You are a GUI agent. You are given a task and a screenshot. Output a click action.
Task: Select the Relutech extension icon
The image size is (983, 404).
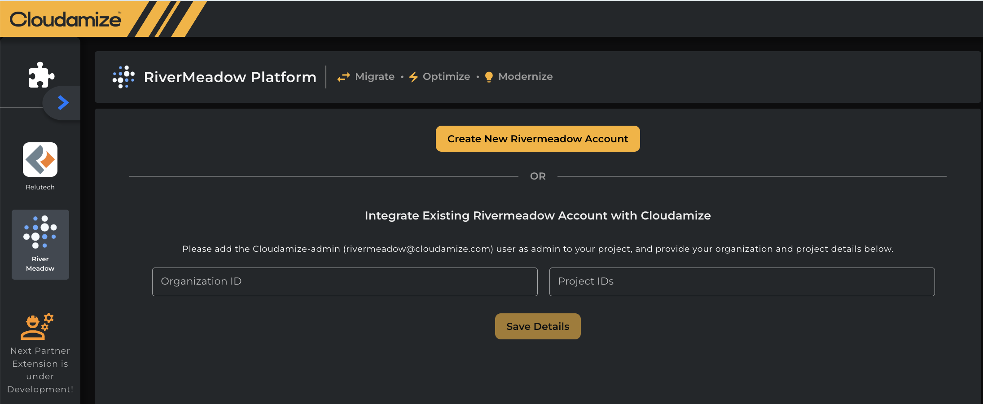pos(40,160)
